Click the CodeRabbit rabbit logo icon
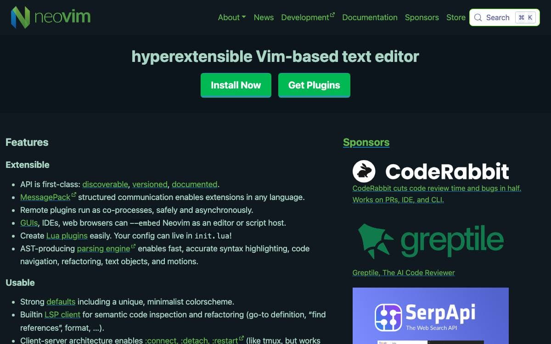Screen dimensions: 551x344 [364, 172]
